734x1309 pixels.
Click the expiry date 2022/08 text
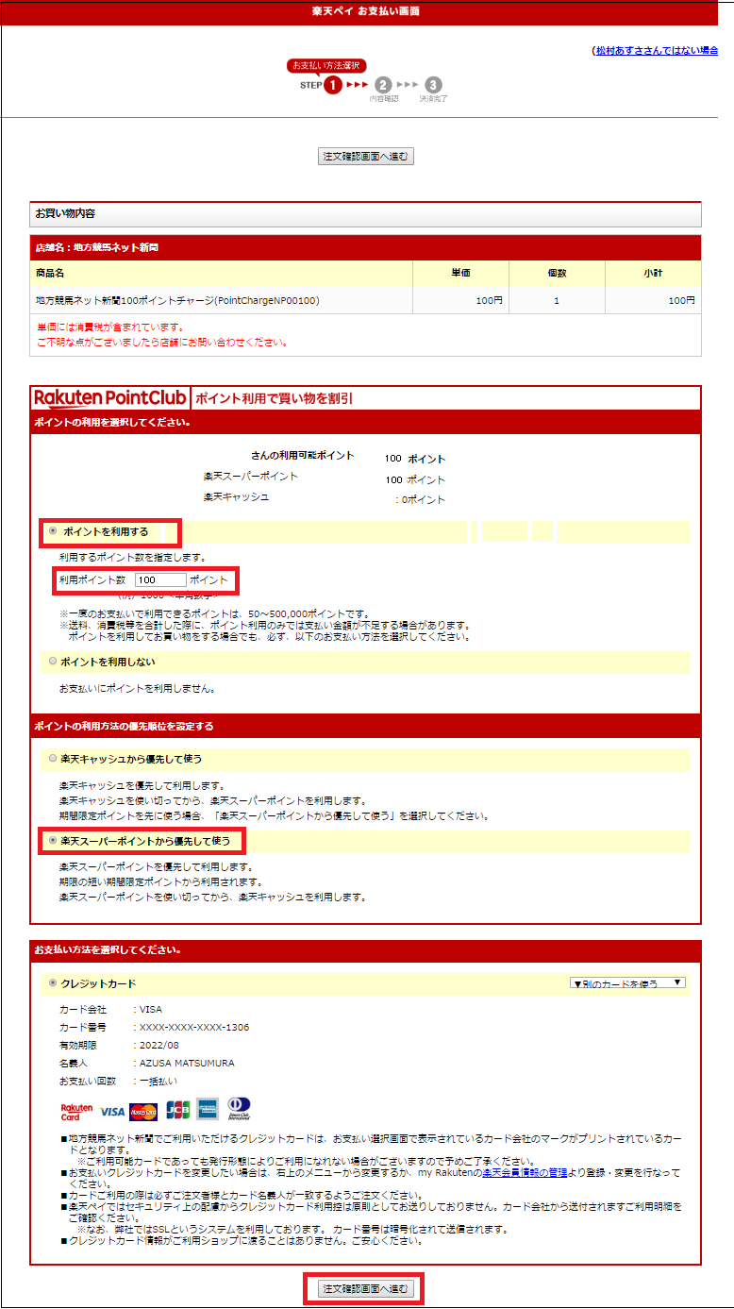(x=158, y=1045)
